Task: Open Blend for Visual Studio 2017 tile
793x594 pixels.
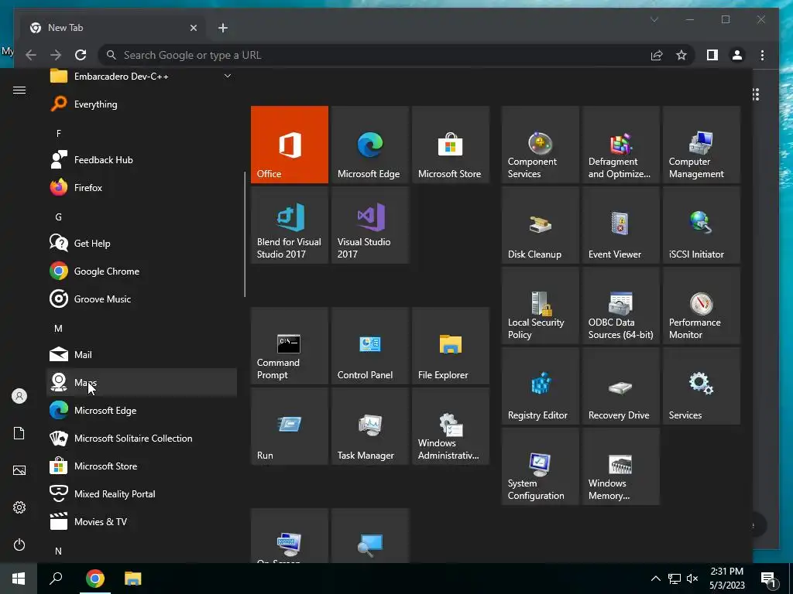Action: coord(290,225)
